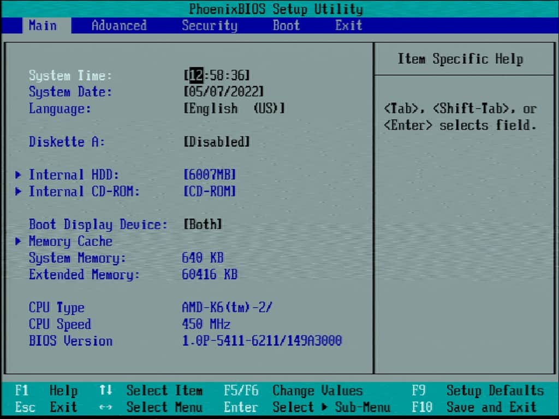This screenshot has height=419, width=559.
Task: Open the Internal HDD submenu label
Action: click(74, 175)
